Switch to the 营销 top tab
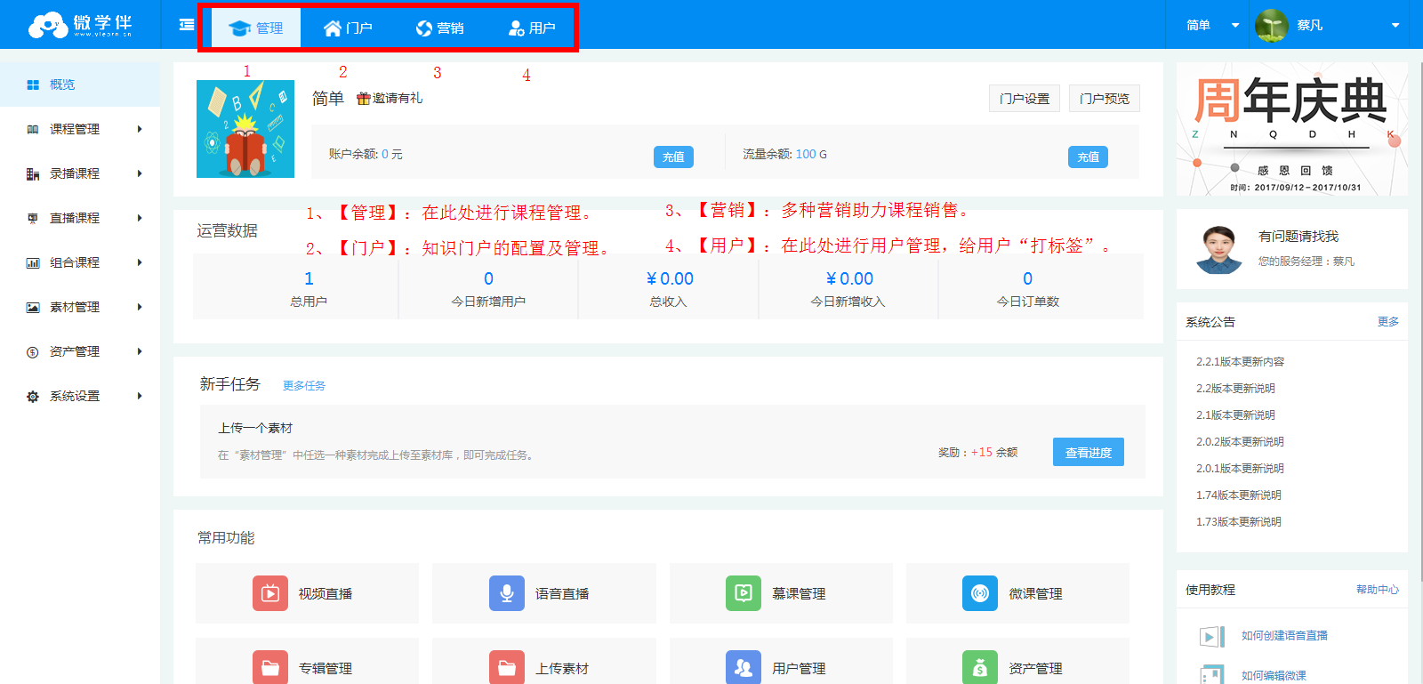Screen dimensions: 1423x684 pos(440,28)
